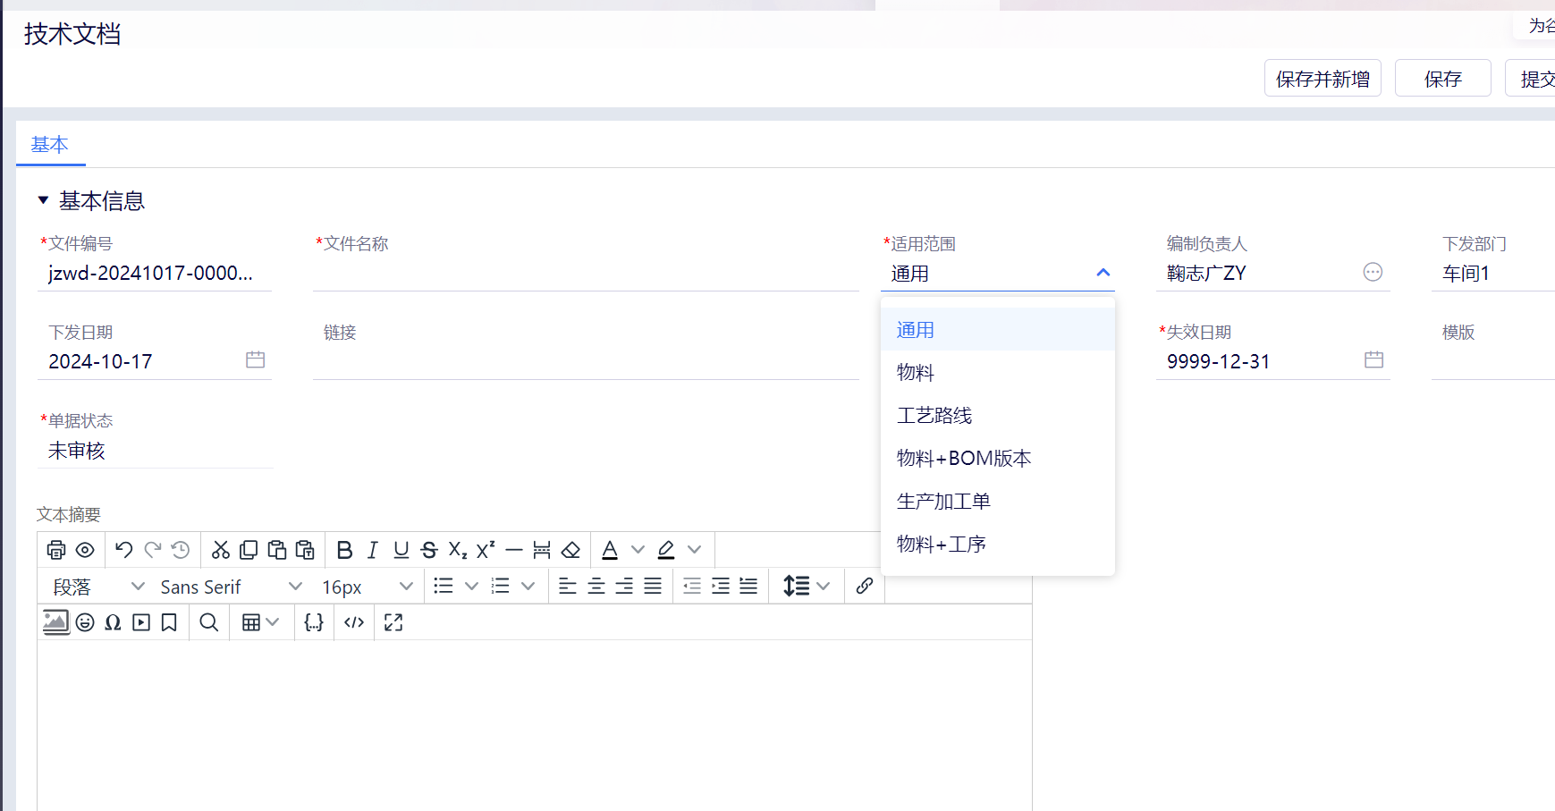Viewport: 1555px width, 811px height.
Task: Toggle subscript formatting
Action: coord(458,550)
